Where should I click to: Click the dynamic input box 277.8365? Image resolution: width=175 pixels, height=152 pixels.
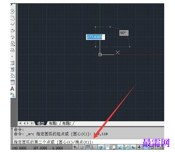95,37
